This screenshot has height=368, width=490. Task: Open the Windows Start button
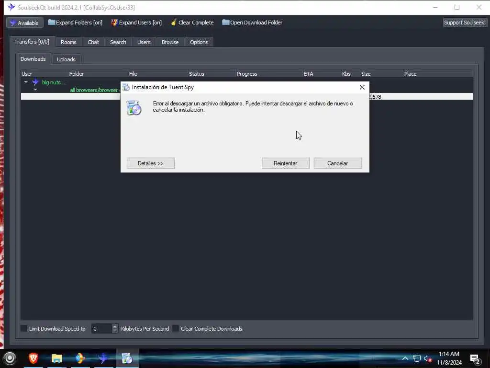[x=10, y=358]
